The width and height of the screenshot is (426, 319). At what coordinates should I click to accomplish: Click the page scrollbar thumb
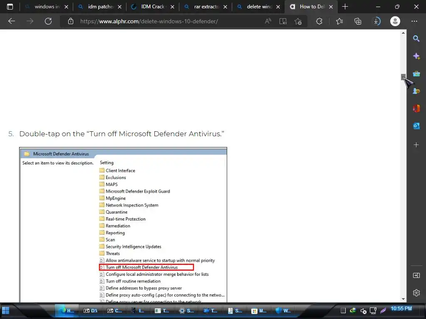click(x=403, y=77)
